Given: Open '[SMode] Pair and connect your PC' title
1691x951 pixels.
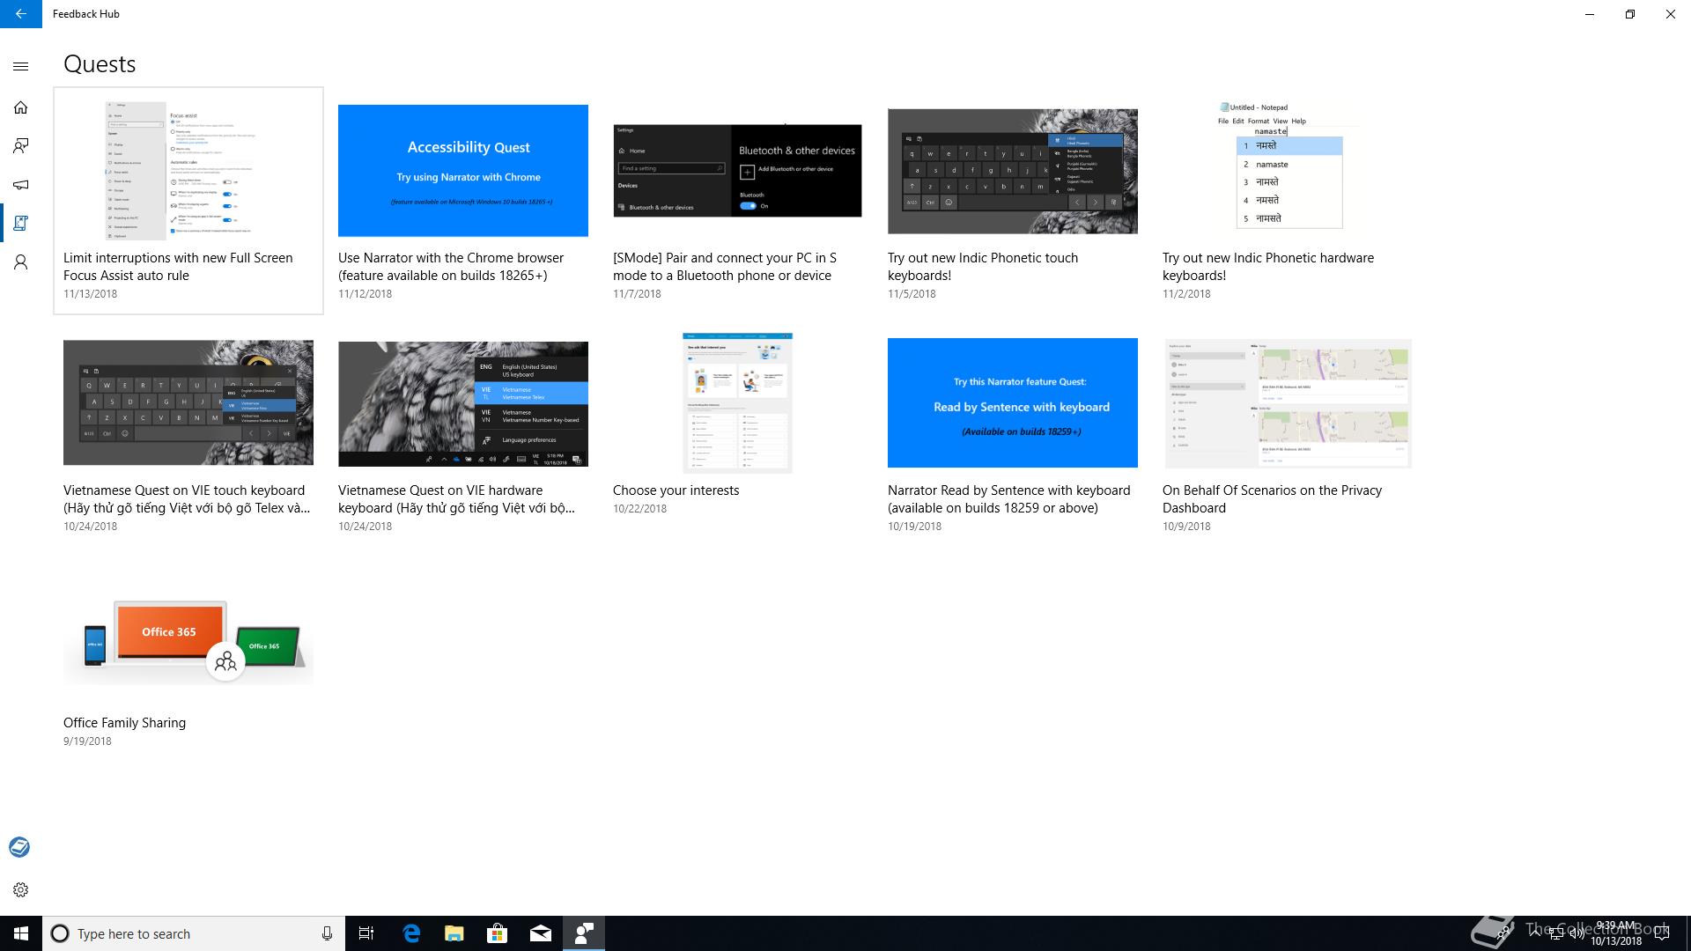Looking at the screenshot, I should point(725,267).
